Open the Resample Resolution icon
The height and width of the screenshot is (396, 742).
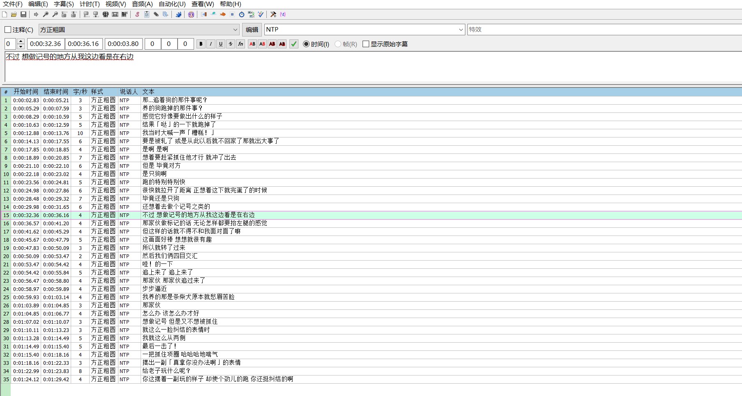(232, 14)
